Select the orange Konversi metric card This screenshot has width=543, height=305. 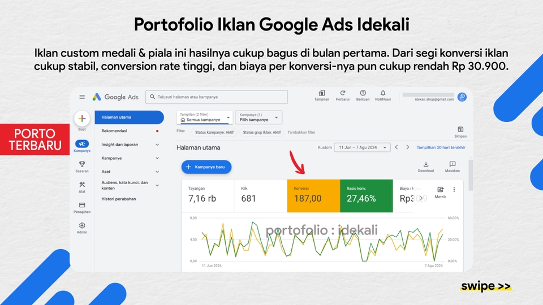(313, 196)
